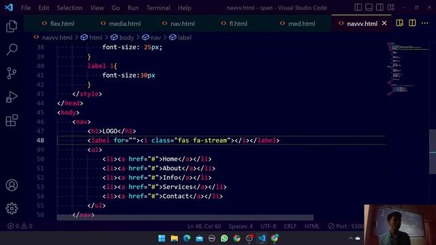Click line number 48 in gutter
436x245 pixels.
[40, 140]
